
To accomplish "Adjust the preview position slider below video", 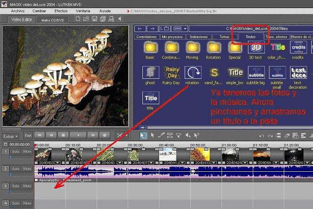I will click(x=11, y=129).
